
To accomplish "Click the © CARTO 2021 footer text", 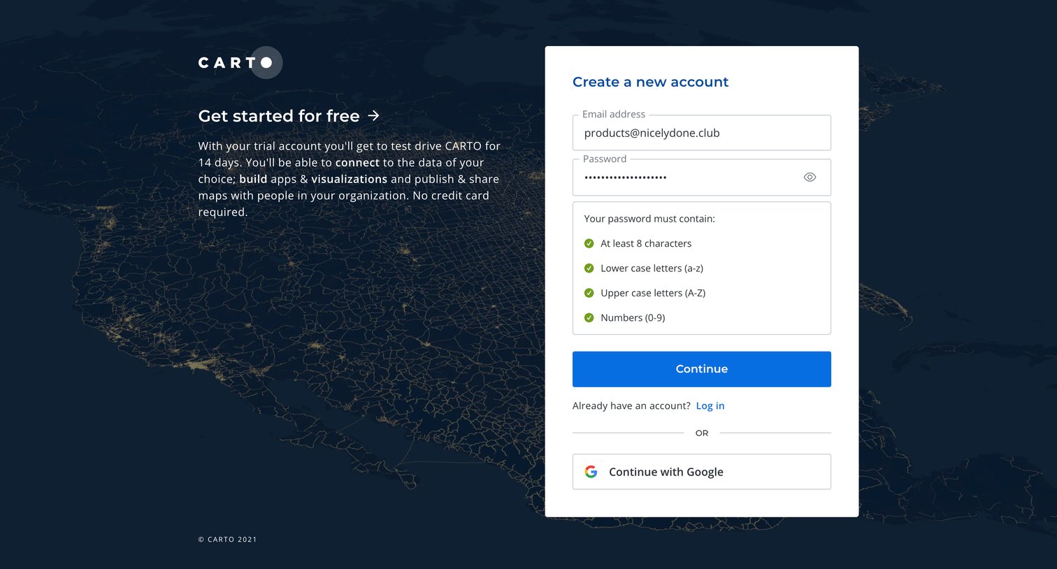I will click(x=227, y=540).
